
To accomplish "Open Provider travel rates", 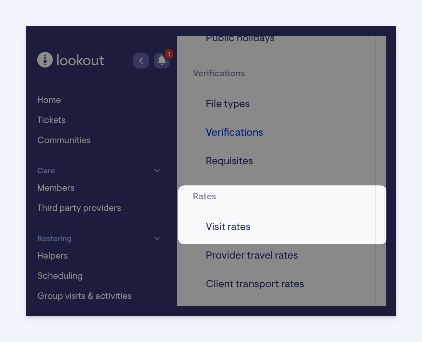I will tap(252, 255).
